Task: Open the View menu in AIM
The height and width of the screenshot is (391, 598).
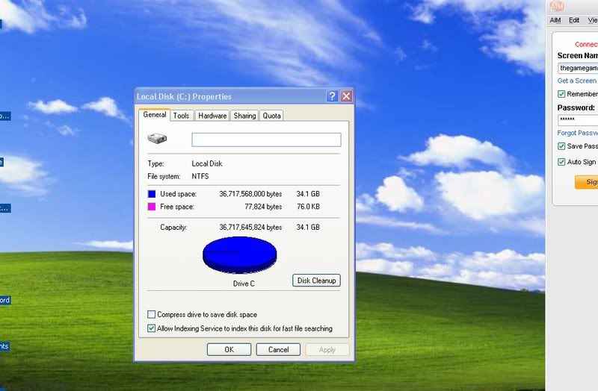Action: tap(593, 20)
